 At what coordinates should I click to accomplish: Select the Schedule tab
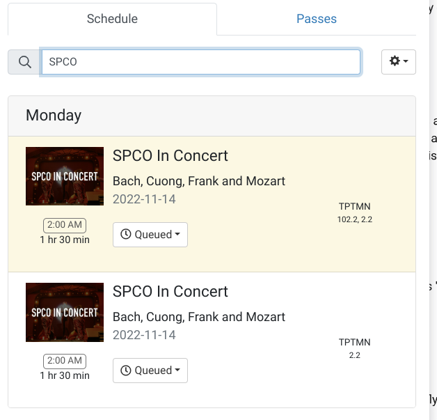pos(112,19)
